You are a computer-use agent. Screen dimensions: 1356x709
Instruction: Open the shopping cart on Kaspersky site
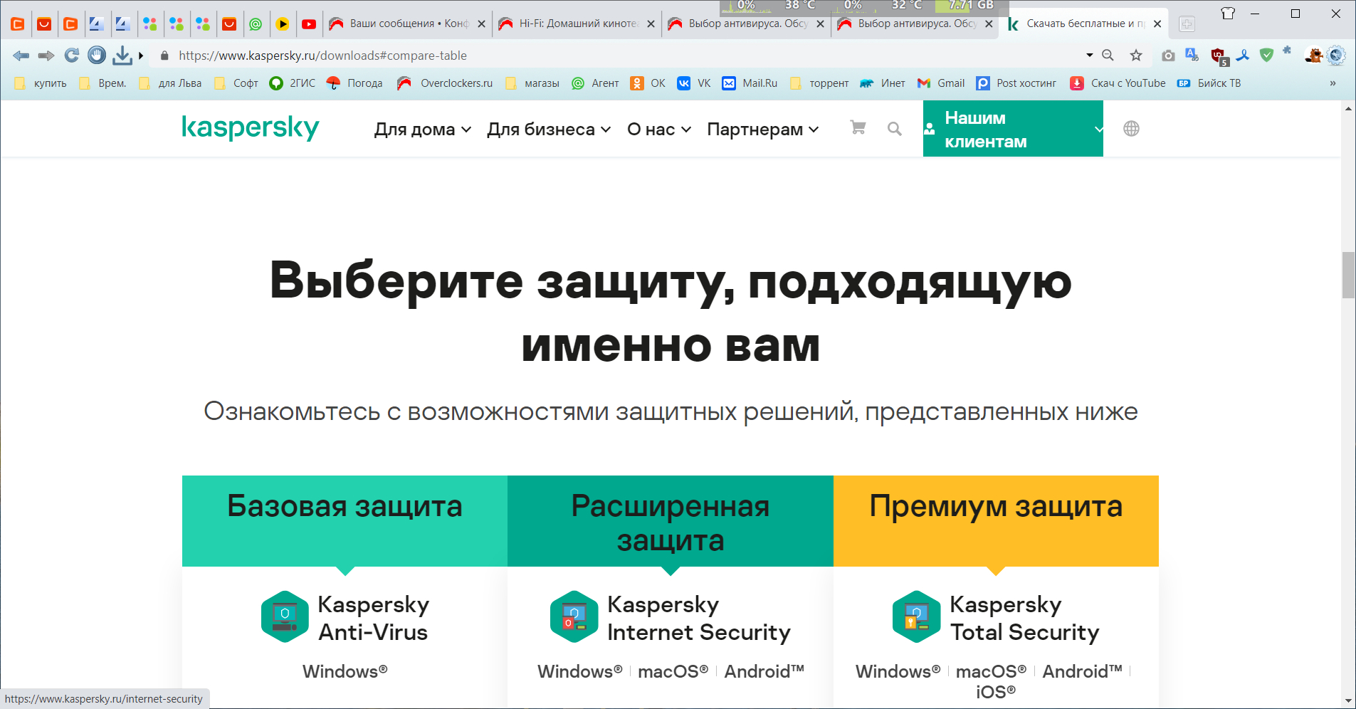click(858, 128)
